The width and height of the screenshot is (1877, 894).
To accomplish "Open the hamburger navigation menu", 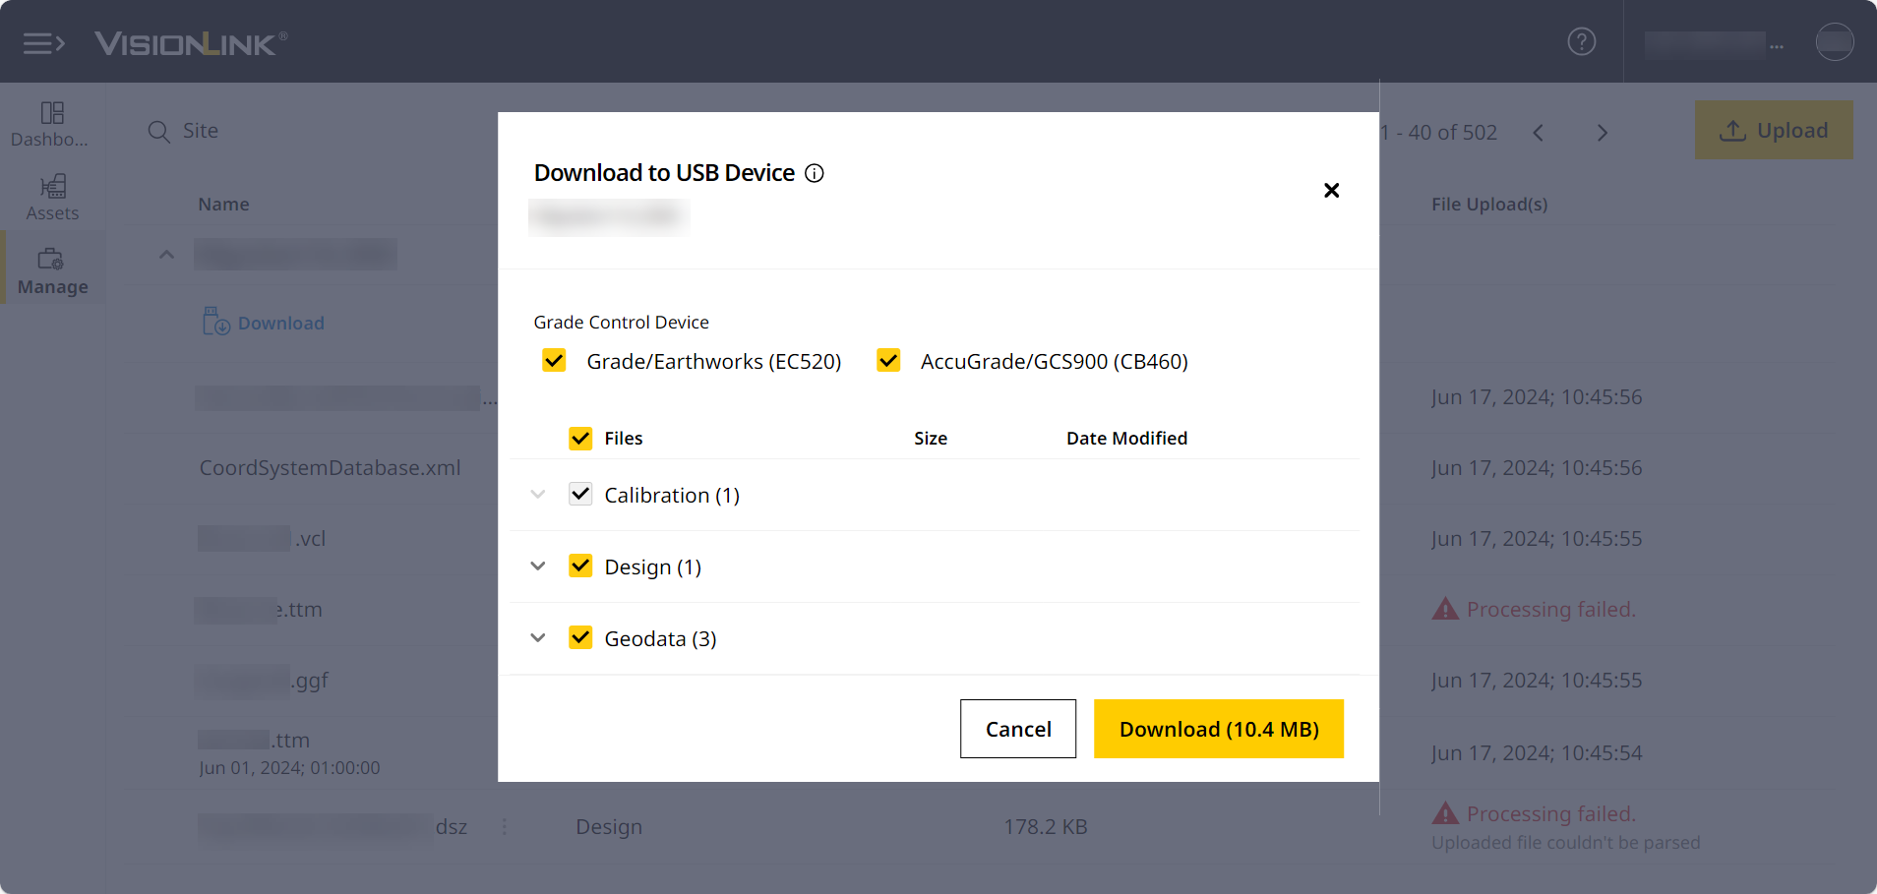I will pyautogui.click(x=44, y=43).
